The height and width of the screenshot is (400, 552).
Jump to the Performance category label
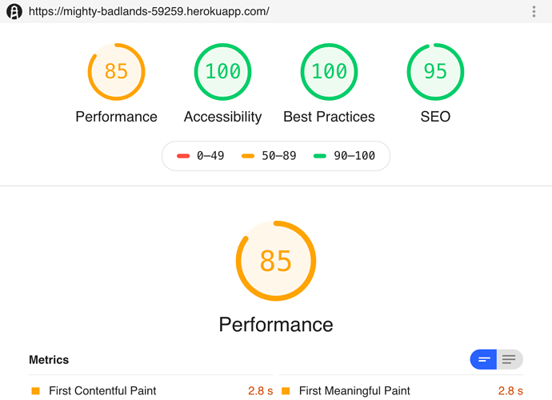[x=116, y=117]
